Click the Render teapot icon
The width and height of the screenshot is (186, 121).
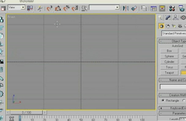(181, 9)
